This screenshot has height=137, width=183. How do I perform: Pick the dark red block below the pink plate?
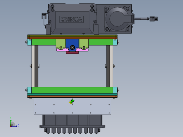(x=72, y=53)
